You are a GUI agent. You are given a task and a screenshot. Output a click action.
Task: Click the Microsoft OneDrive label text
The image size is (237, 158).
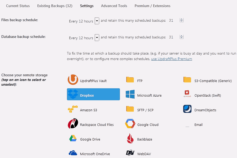pyautogui.click(x=95, y=154)
